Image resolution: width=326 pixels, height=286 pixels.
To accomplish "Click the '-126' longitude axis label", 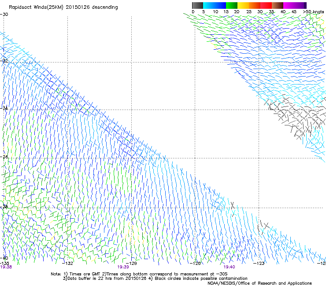I will (195, 264).
